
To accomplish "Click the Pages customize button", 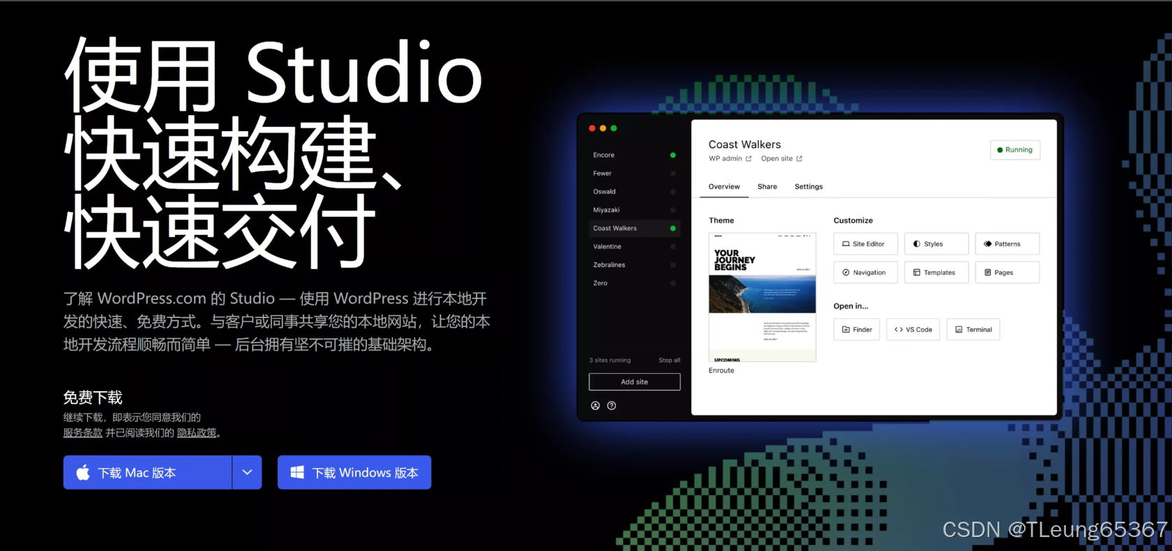I will [x=1007, y=272].
